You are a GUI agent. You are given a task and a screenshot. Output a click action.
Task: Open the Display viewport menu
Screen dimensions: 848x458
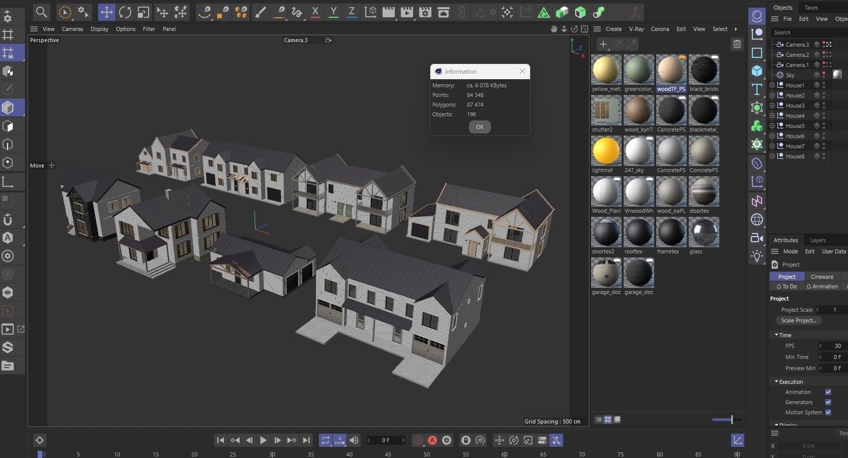[x=99, y=29]
